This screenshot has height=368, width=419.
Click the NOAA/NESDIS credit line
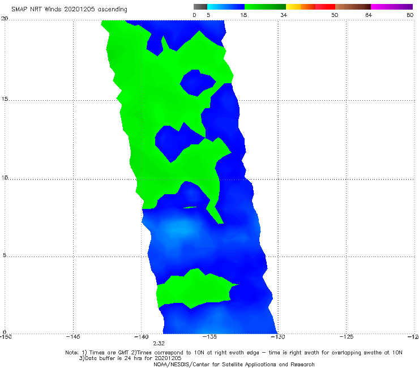point(234,364)
